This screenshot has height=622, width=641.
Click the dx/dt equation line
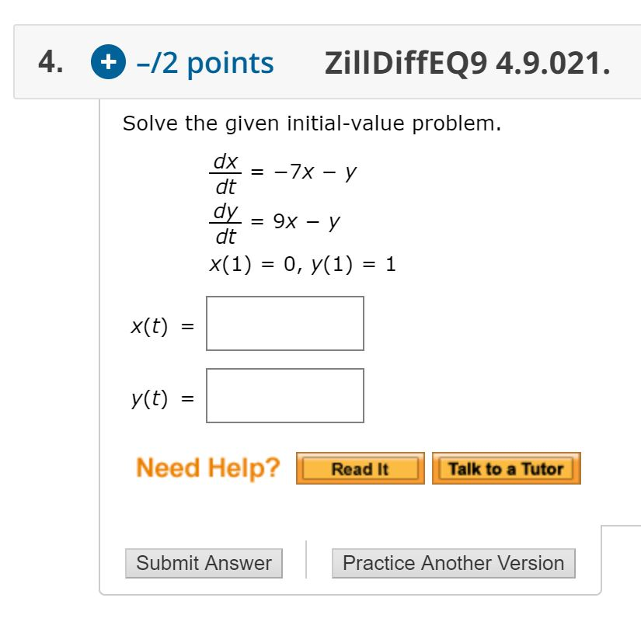(x=287, y=172)
